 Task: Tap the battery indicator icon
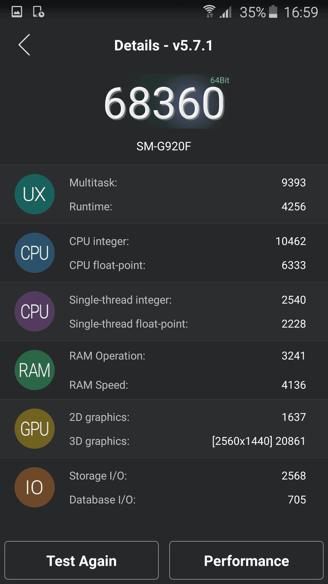[274, 12]
